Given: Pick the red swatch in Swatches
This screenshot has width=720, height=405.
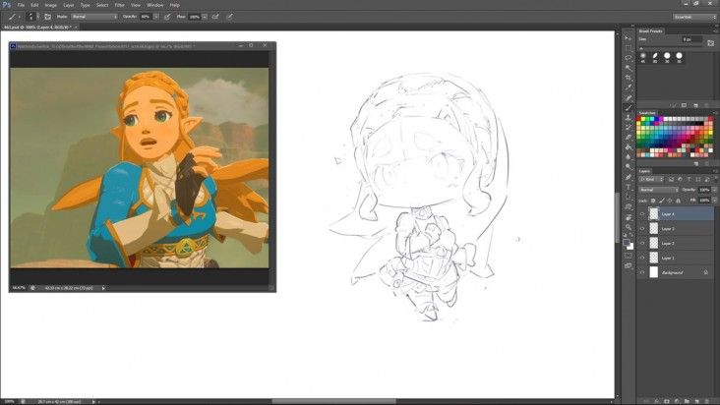Looking at the screenshot, I should pos(638,119).
